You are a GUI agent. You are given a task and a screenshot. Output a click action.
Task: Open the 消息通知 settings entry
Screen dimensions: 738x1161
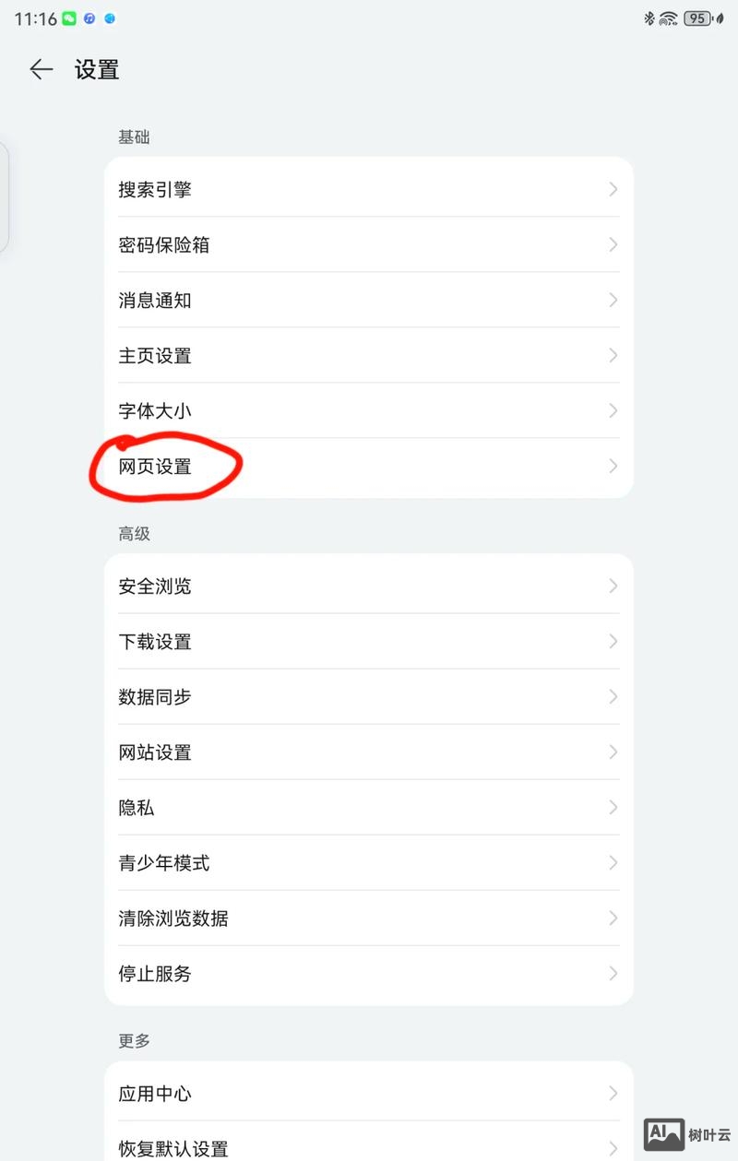(154, 300)
